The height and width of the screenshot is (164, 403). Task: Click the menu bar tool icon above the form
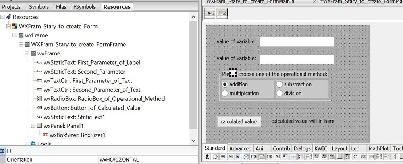coord(210,13)
